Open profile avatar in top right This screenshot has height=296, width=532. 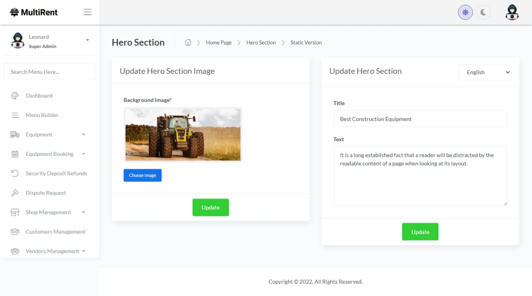coord(512,13)
